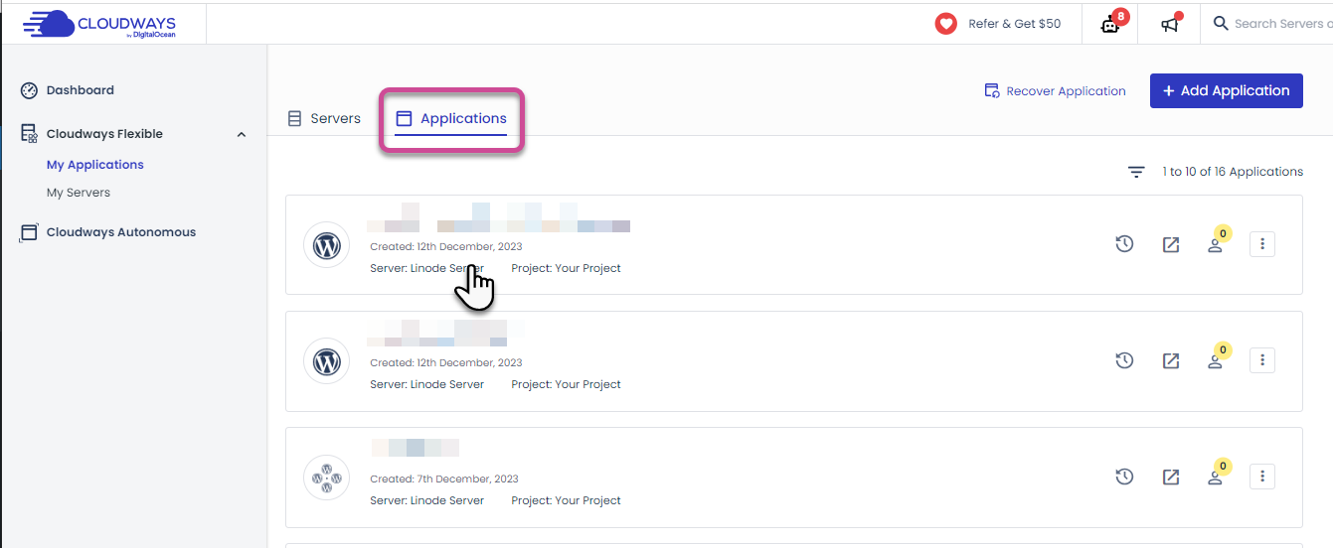Image resolution: width=1333 pixels, height=548 pixels.
Task: Click 'Created: 7th December, 2023' text
Action: pyautogui.click(x=444, y=479)
